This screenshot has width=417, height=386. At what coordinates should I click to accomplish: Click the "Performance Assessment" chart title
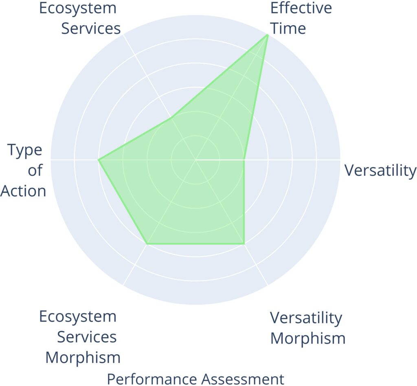tap(195, 379)
